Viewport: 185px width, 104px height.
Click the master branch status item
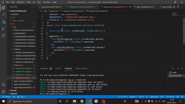click(6, 97)
